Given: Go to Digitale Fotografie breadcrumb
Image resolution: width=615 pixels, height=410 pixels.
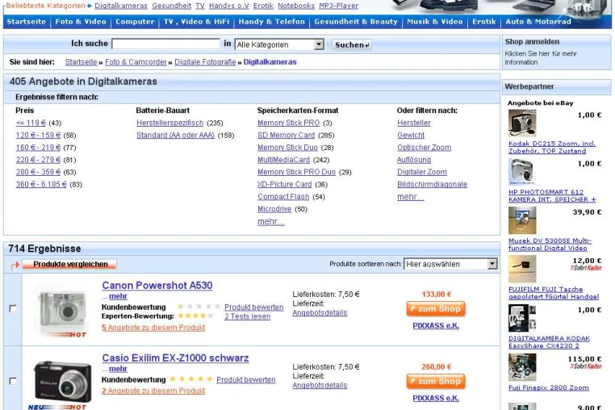Looking at the screenshot, I should (x=205, y=62).
